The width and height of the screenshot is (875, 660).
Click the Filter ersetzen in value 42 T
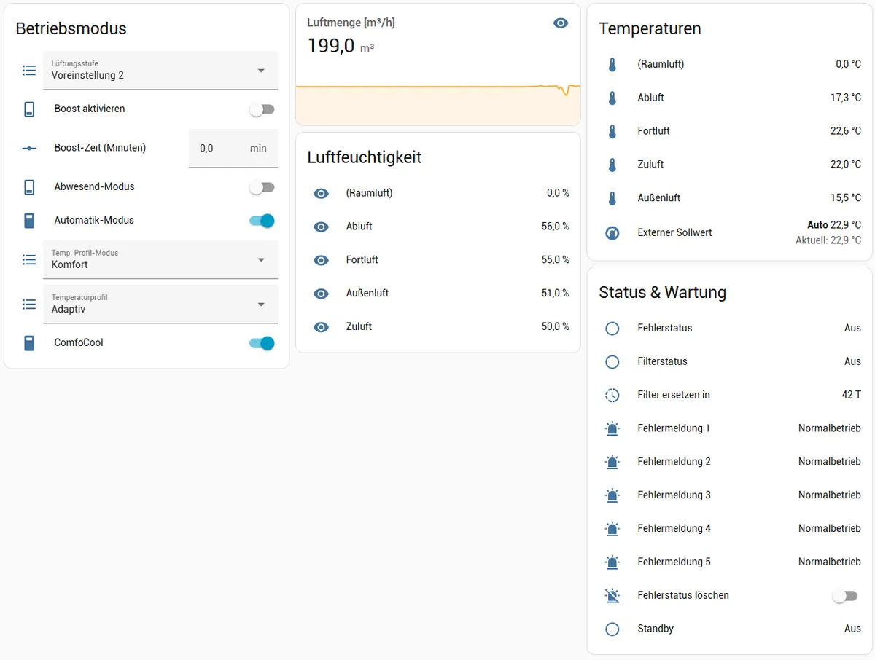(x=852, y=395)
